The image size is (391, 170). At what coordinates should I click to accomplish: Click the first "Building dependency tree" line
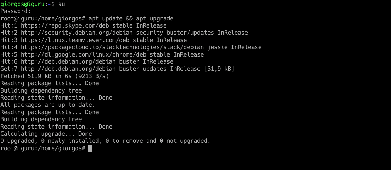click(41, 90)
